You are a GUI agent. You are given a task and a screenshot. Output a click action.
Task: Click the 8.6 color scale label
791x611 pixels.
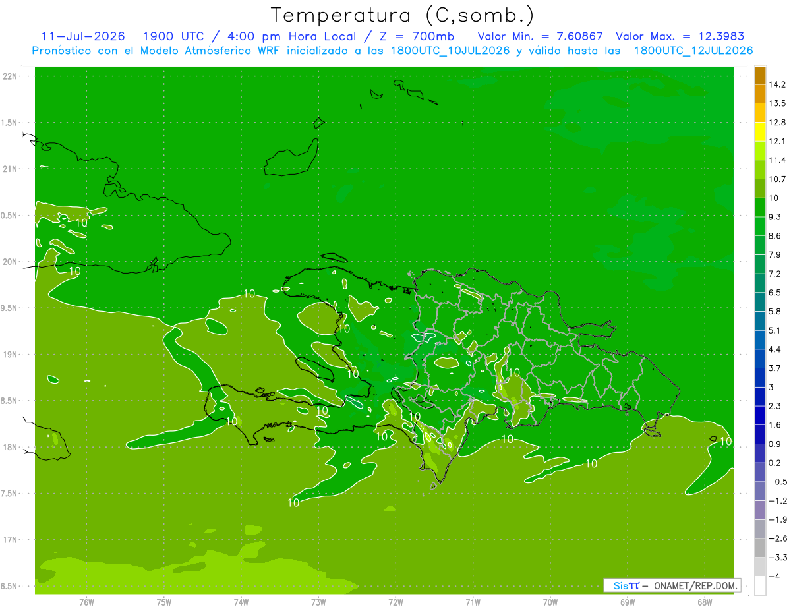pyautogui.click(x=775, y=235)
